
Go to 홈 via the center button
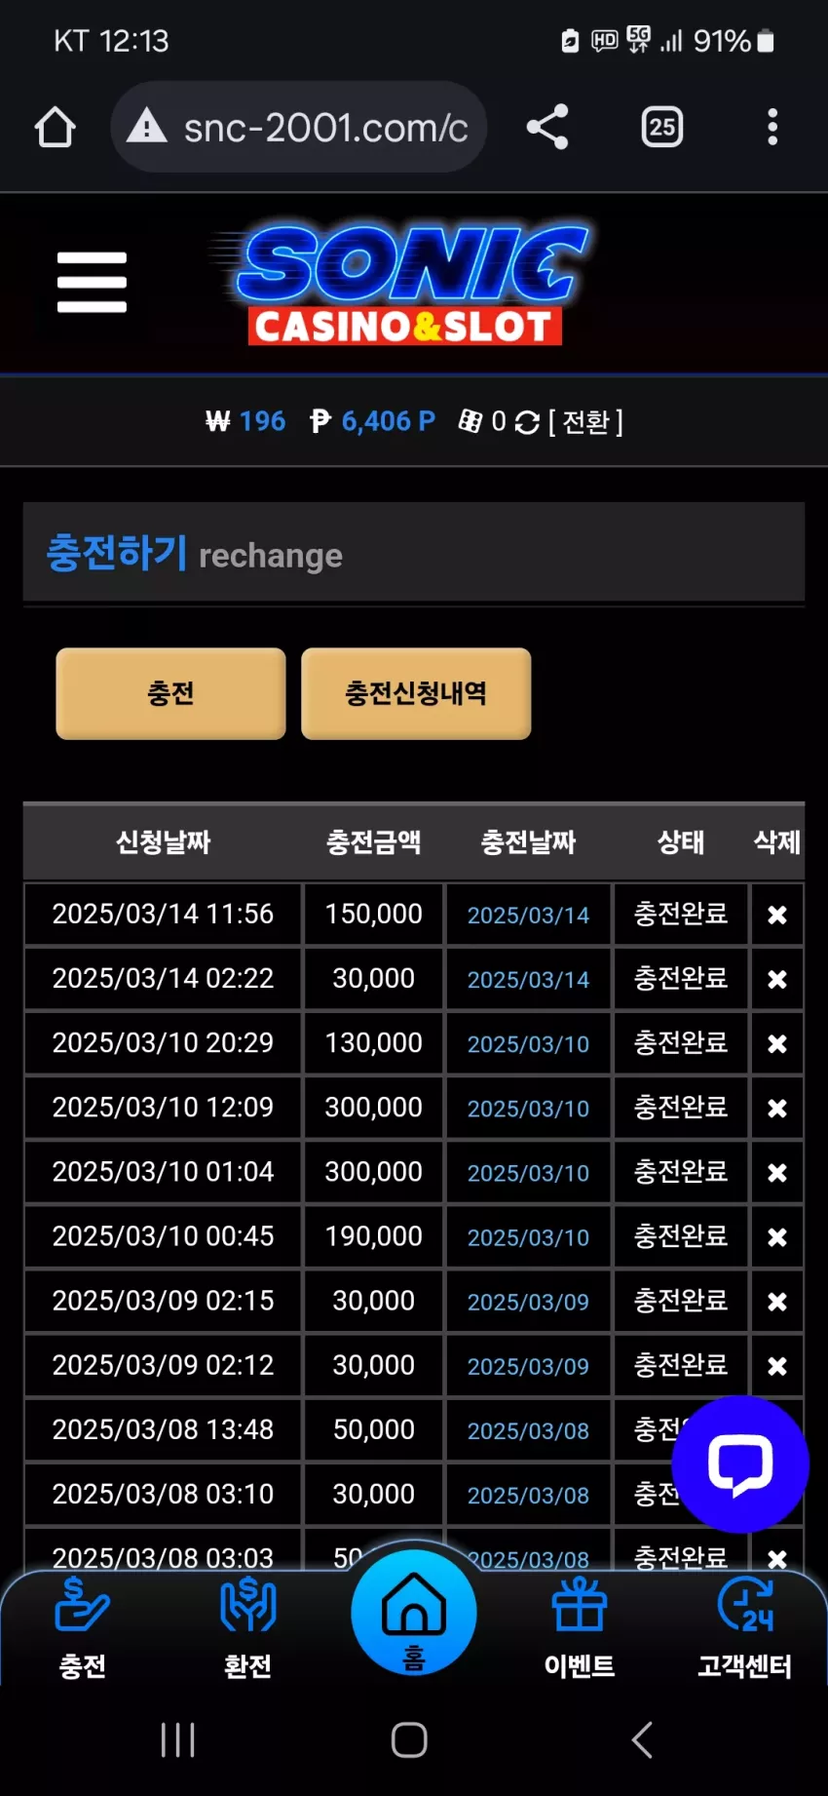coord(414,1613)
